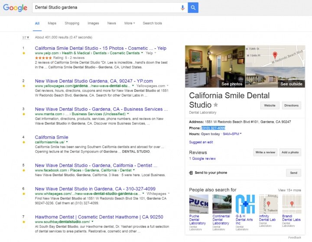This screenshot has width=312, height=242.
Task: Click Yelp cached label after yelp.com URL
Action: [x=149, y=53]
